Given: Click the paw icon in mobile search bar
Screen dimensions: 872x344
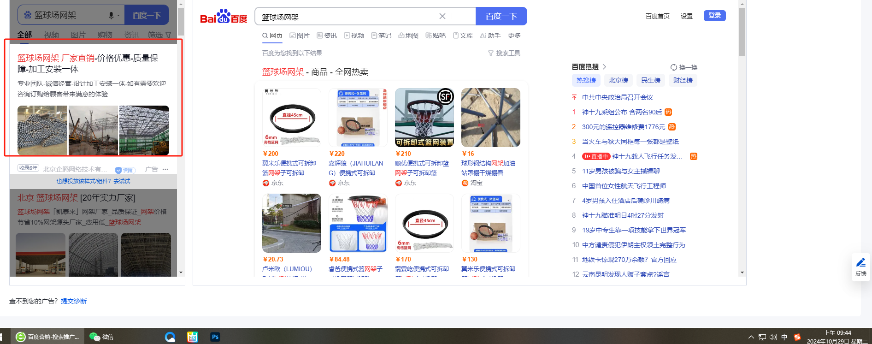Looking at the screenshot, I should coord(28,15).
